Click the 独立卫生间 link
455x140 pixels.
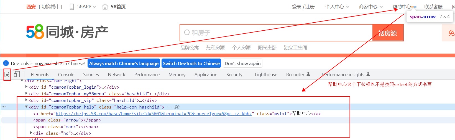point(295,47)
